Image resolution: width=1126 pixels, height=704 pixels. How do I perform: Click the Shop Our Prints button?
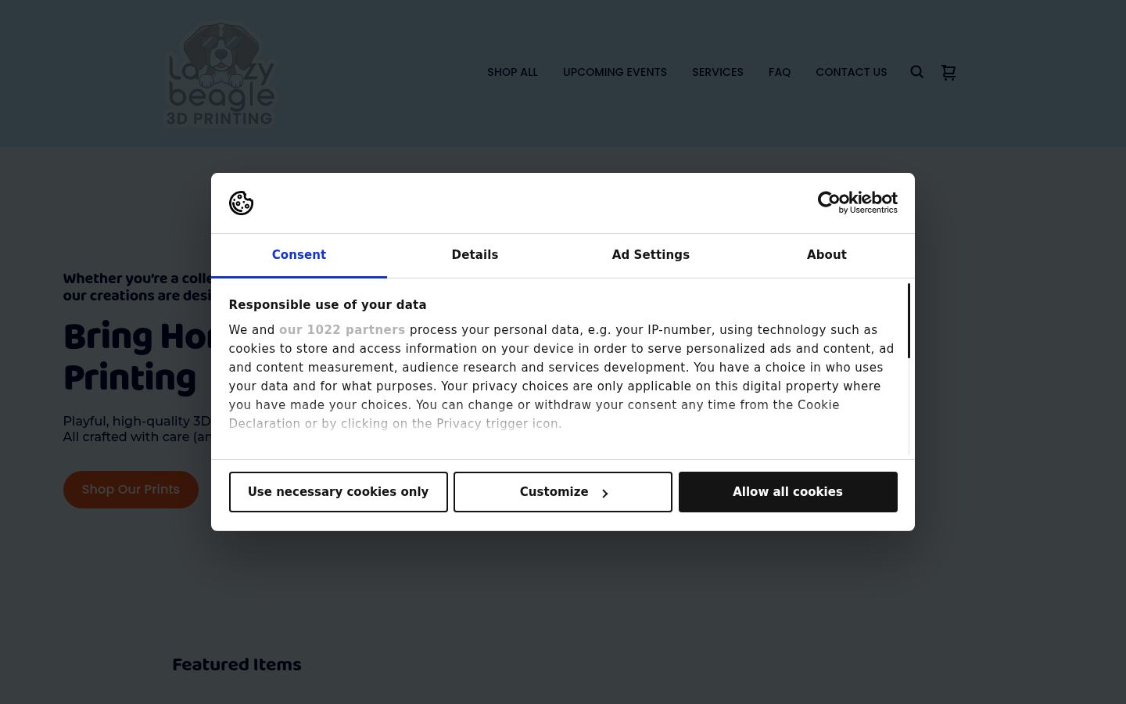click(x=131, y=490)
